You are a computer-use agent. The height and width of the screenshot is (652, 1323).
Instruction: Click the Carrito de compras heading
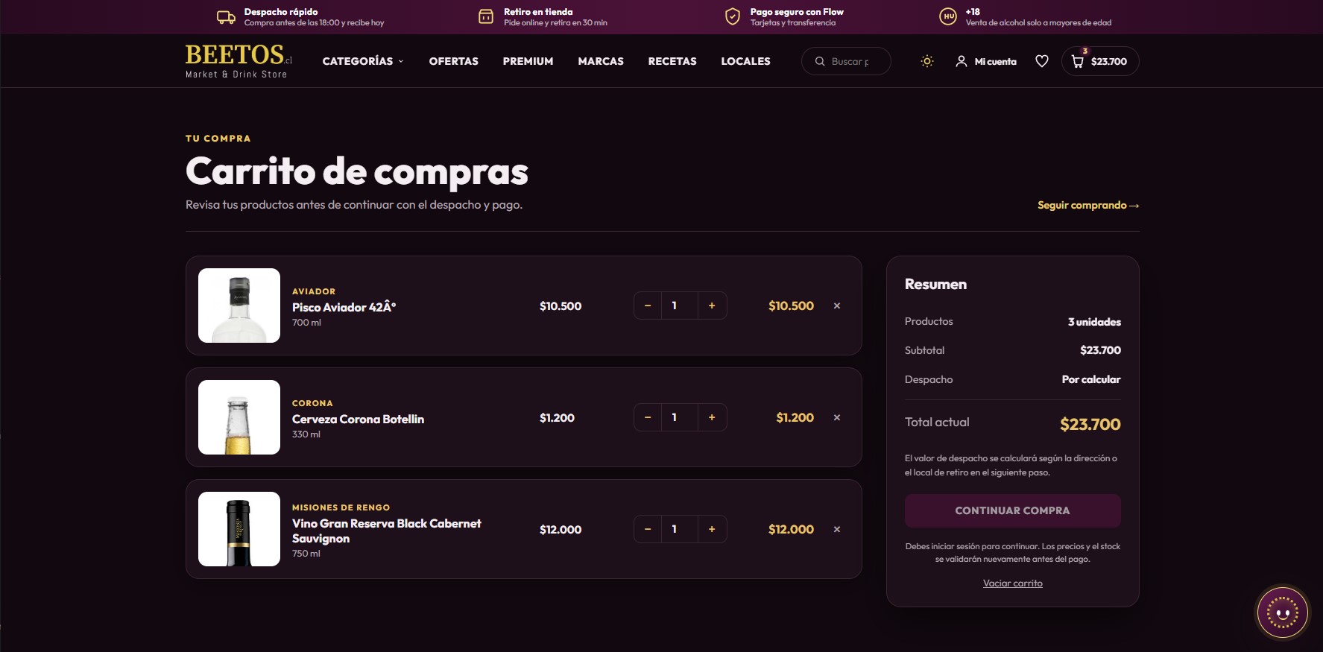coord(357,172)
